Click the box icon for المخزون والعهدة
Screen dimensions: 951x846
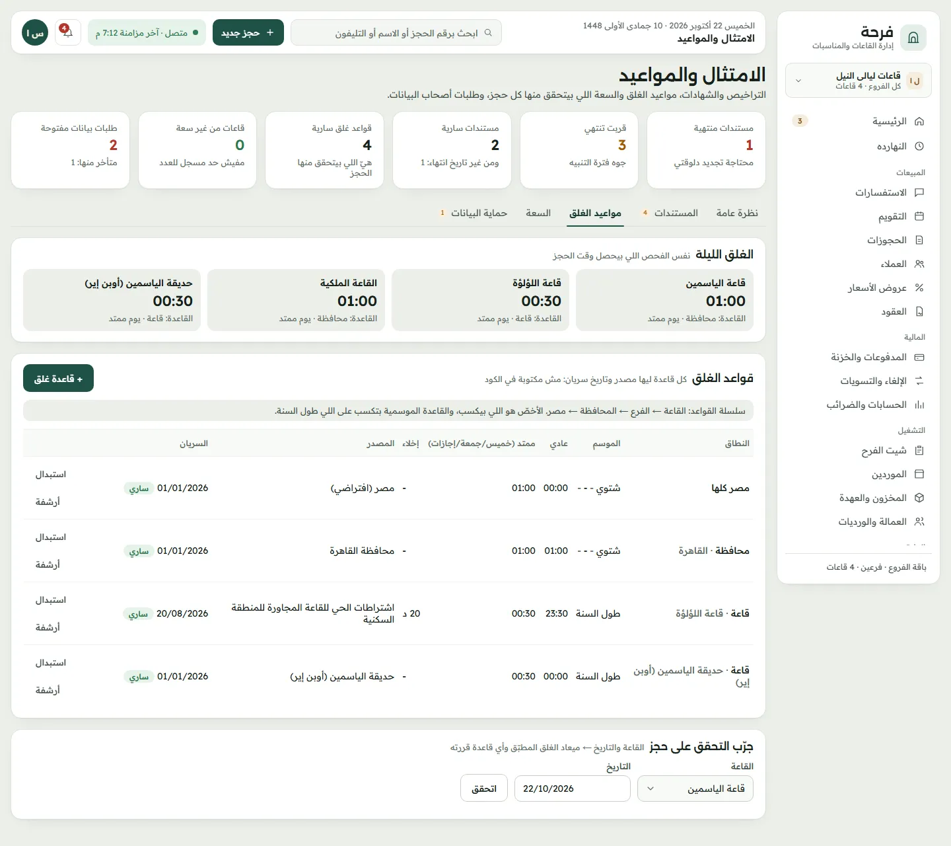tap(919, 498)
